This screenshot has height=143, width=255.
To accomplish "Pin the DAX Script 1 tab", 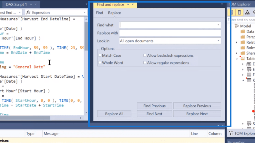I will click(31, 5).
